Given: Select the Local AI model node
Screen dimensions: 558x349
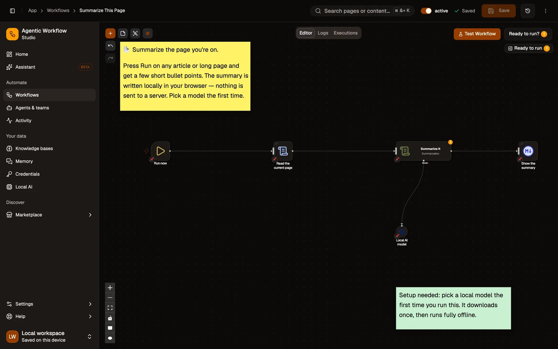Looking at the screenshot, I should 402,232.
